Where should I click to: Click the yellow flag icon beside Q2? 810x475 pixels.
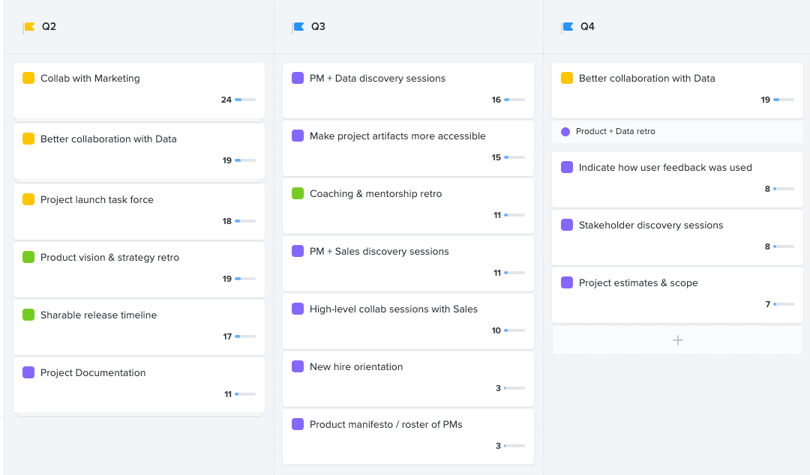click(29, 27)
